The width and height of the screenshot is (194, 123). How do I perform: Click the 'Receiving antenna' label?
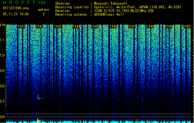pyautogui.click(x=71, y=14)
